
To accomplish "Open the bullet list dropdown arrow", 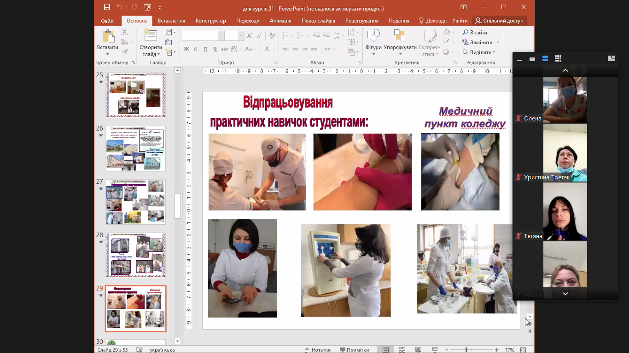I will coord(292,34).
